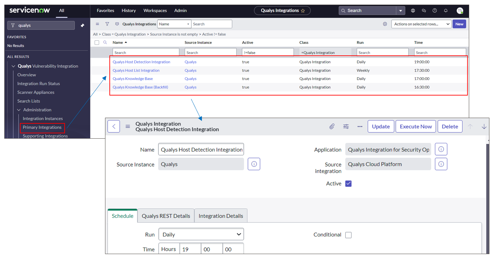The image size is (495, 259).
Task: Click the list settings gear above the Actions dropdown
Action: point(385,24)
